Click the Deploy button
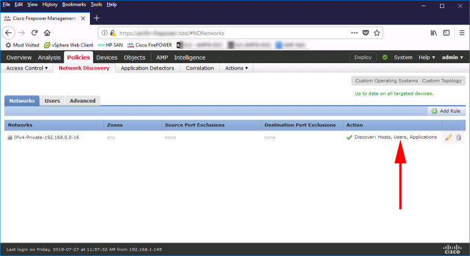 pyautogui.click(x=363, y=57)
